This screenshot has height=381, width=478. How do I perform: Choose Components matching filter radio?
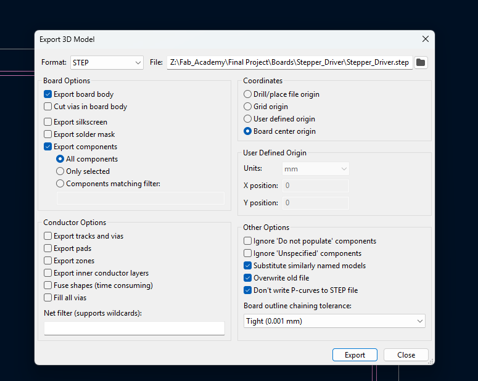pyautogui.click(x=60, y=184)
